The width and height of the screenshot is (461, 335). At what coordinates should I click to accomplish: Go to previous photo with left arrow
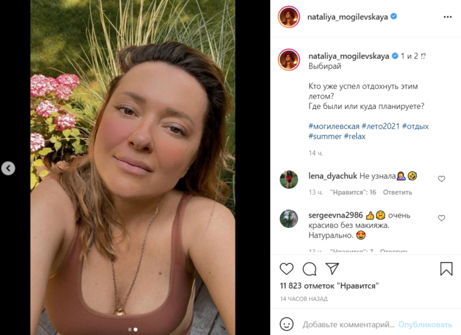[8, 168]
